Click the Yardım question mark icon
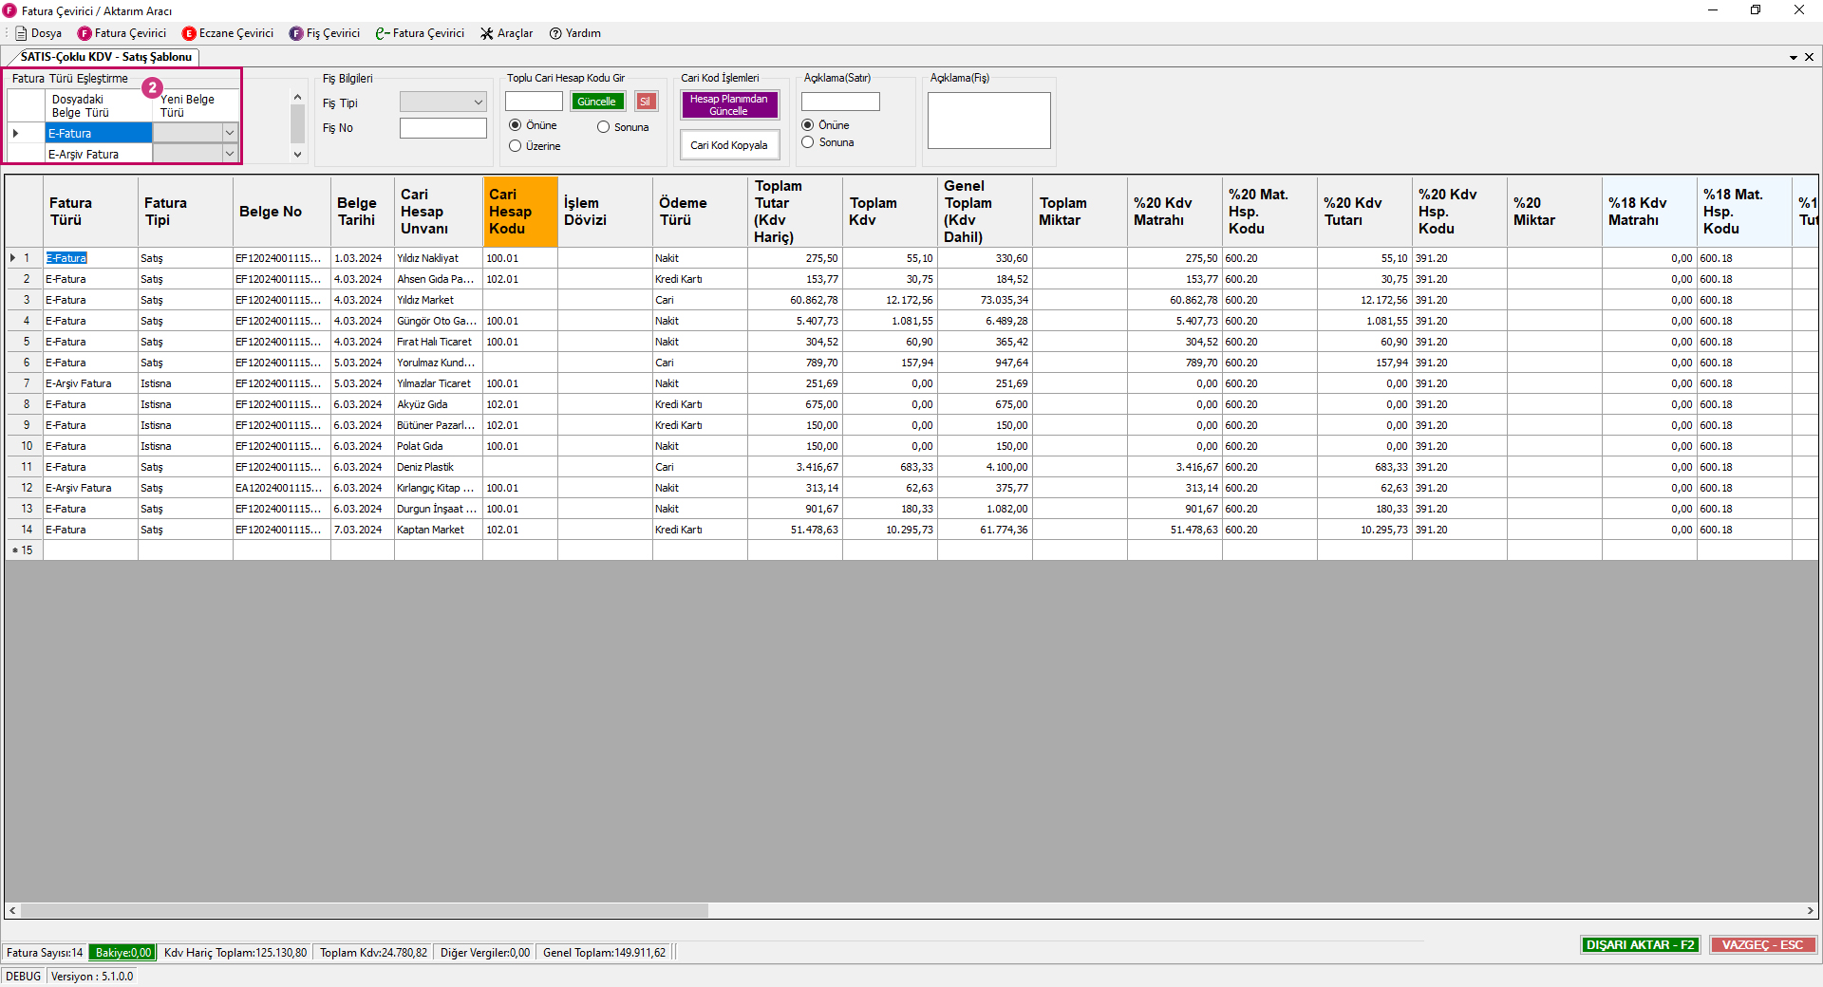 (555, 33)
